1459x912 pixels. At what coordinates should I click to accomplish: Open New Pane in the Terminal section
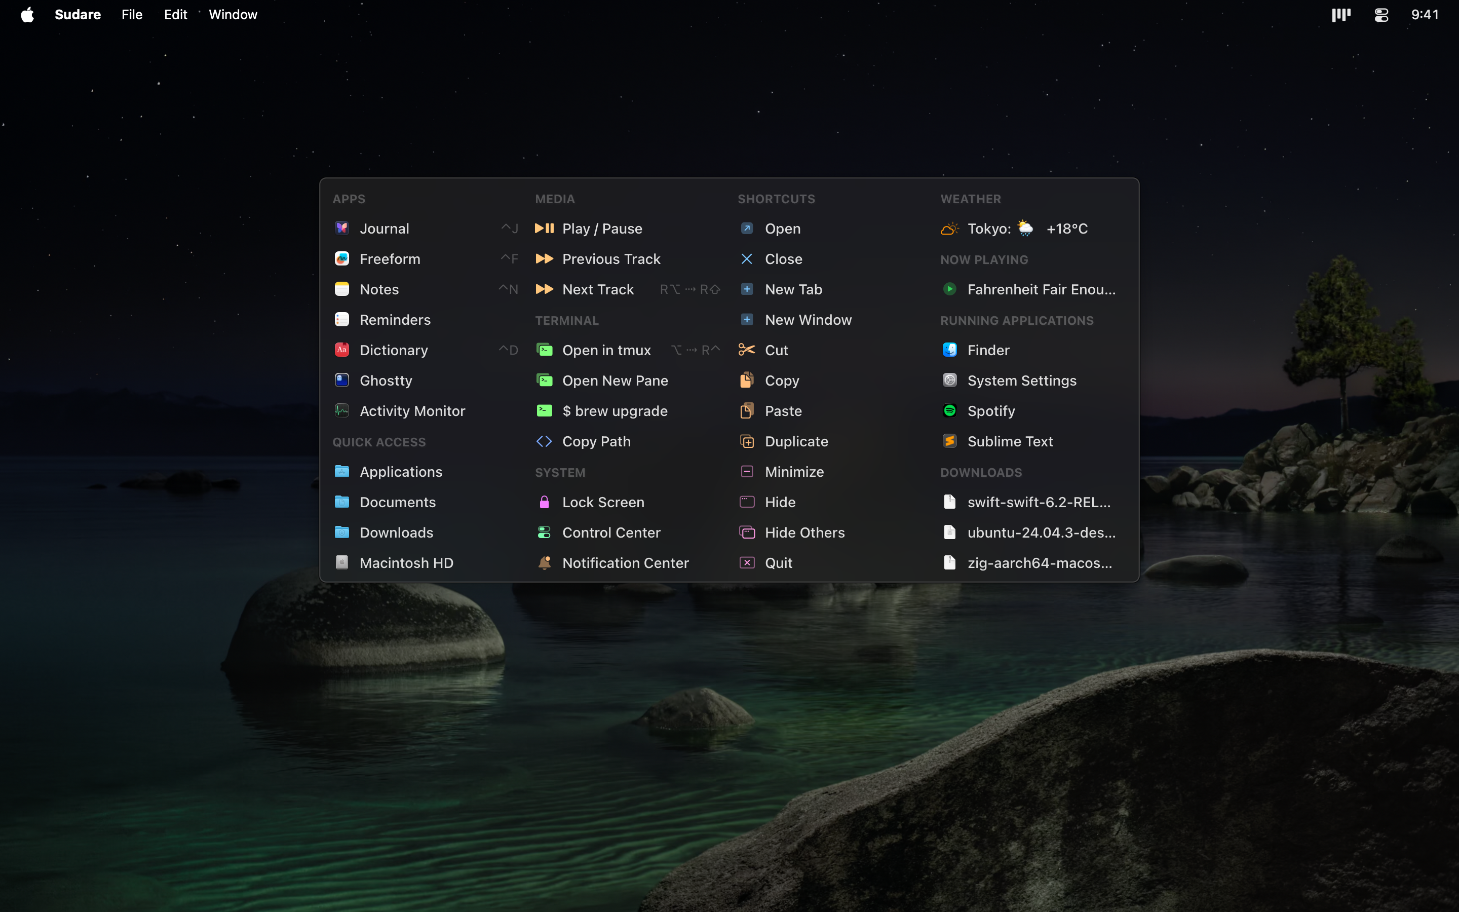(615, 380)
